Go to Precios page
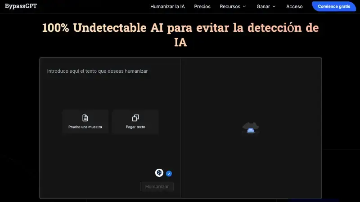This screenshot has height=202, width=360. coord(202,6)
